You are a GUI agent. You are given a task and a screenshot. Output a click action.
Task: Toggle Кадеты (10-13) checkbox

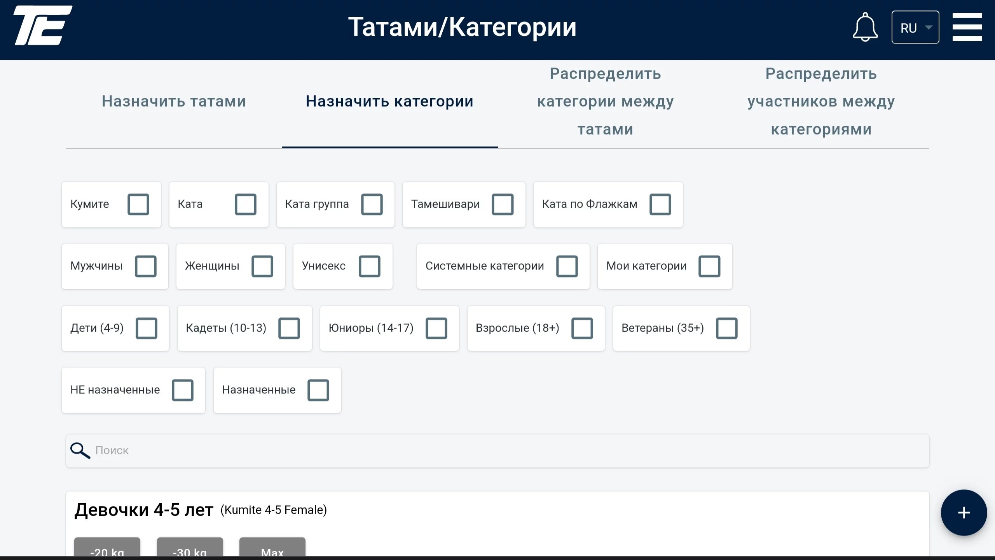289,328
